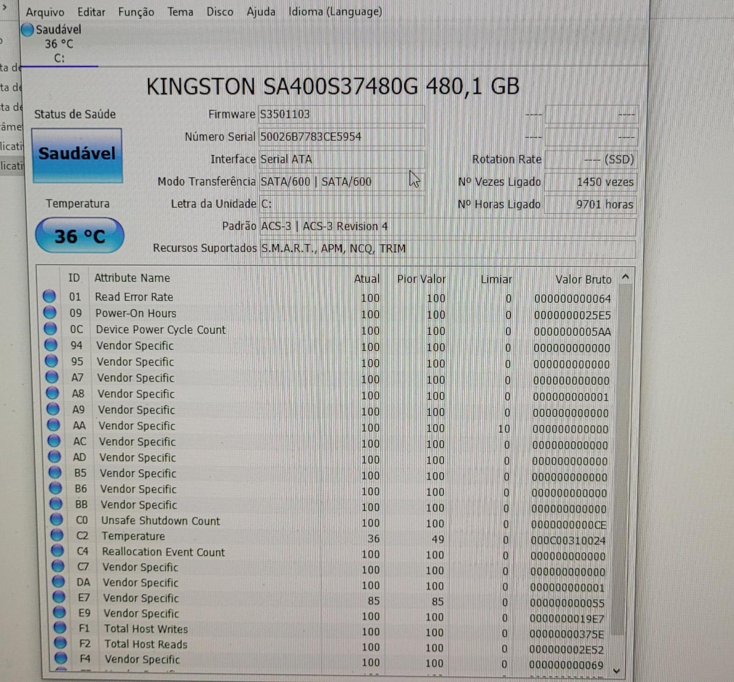Viewport: 734px width, 682px height.
Task: Click status icon of Power-On Hours row
Action: [50, 313]
